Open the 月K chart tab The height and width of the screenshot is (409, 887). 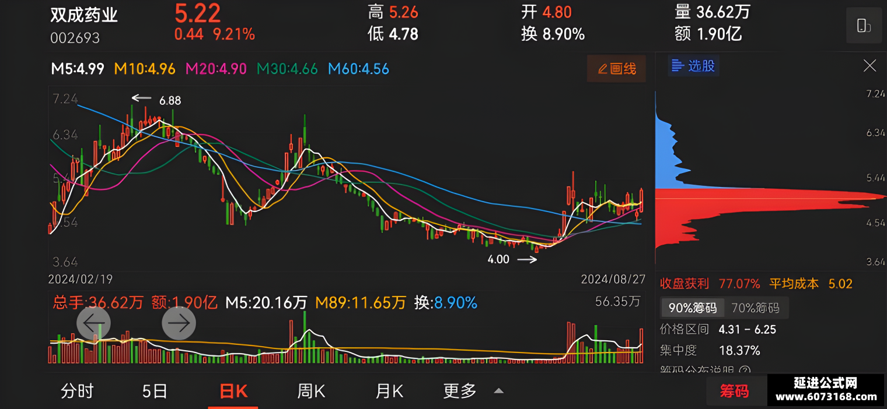pyautogui.click(x=389, y=391)
